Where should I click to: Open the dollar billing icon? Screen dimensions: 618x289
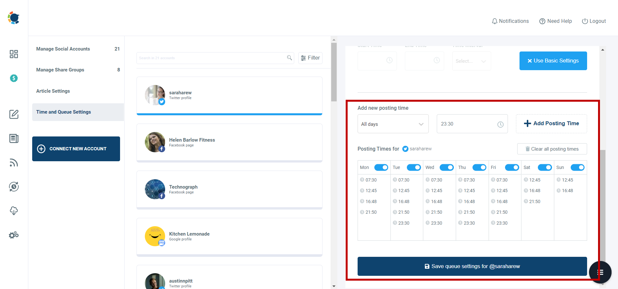[14, 78]
